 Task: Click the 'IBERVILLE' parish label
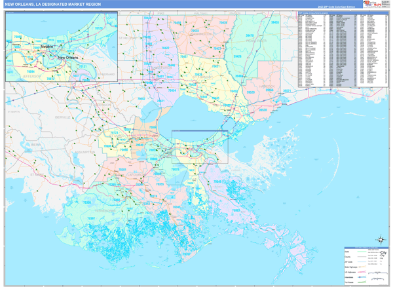click(63, 117)
